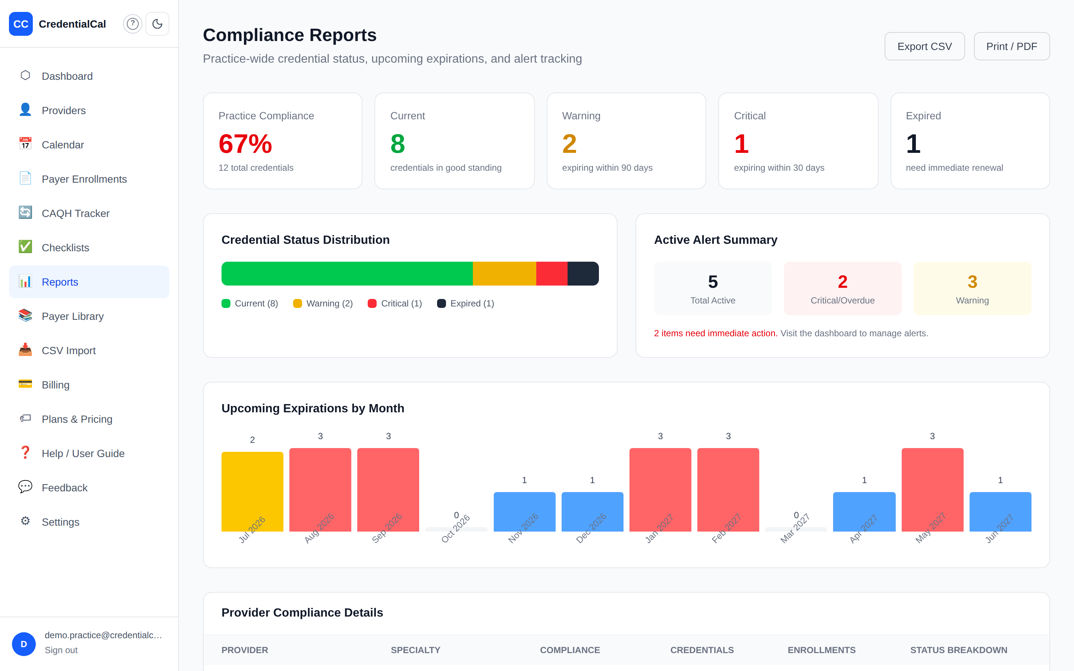Click the Expired 1 stat card
1074x671 pixels.
970,141
